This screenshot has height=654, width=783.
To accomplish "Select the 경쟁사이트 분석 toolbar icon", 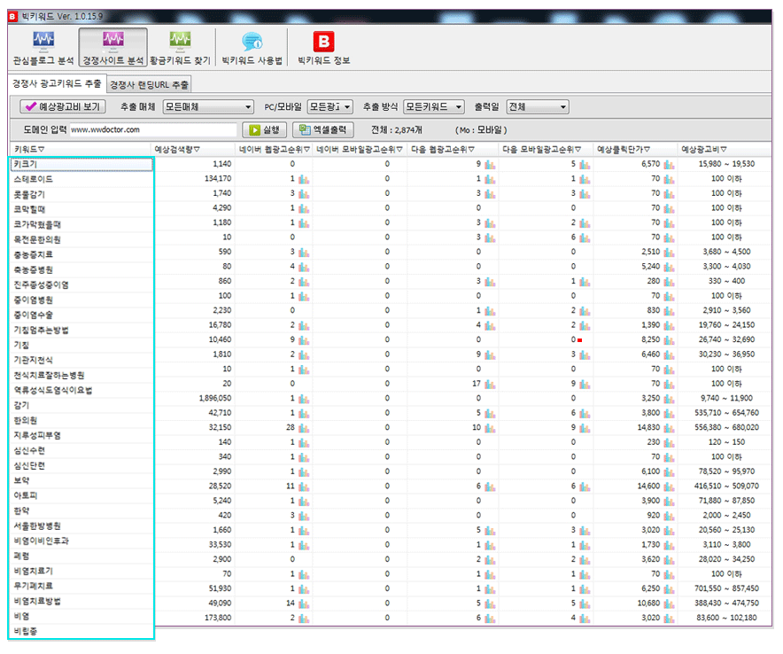I will [x=112, y=48].
